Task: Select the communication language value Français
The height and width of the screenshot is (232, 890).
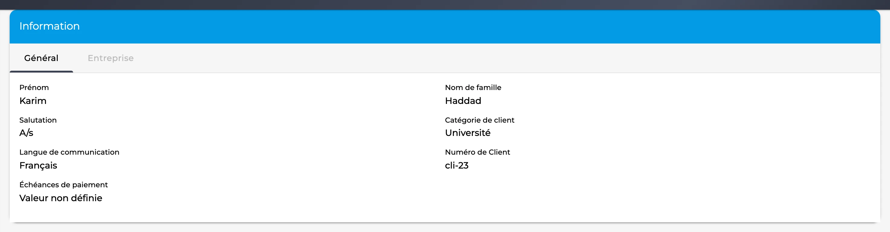Action: pos(38,165)
